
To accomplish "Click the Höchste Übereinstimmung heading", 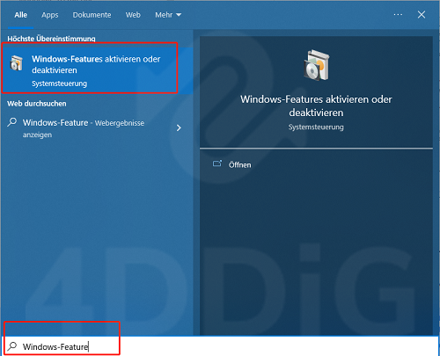I will pos(51,39).
